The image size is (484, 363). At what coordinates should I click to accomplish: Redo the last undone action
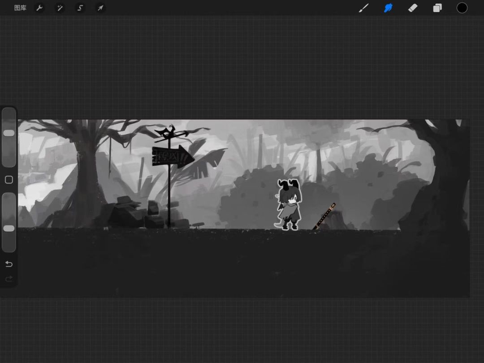click(x=9, y=279)
